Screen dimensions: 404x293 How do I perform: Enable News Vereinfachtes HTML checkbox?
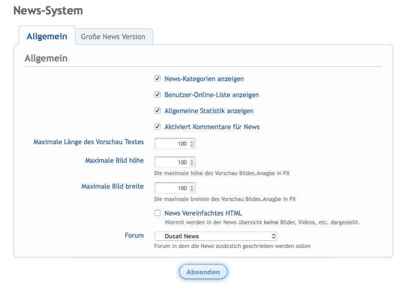tap(157, 213)
